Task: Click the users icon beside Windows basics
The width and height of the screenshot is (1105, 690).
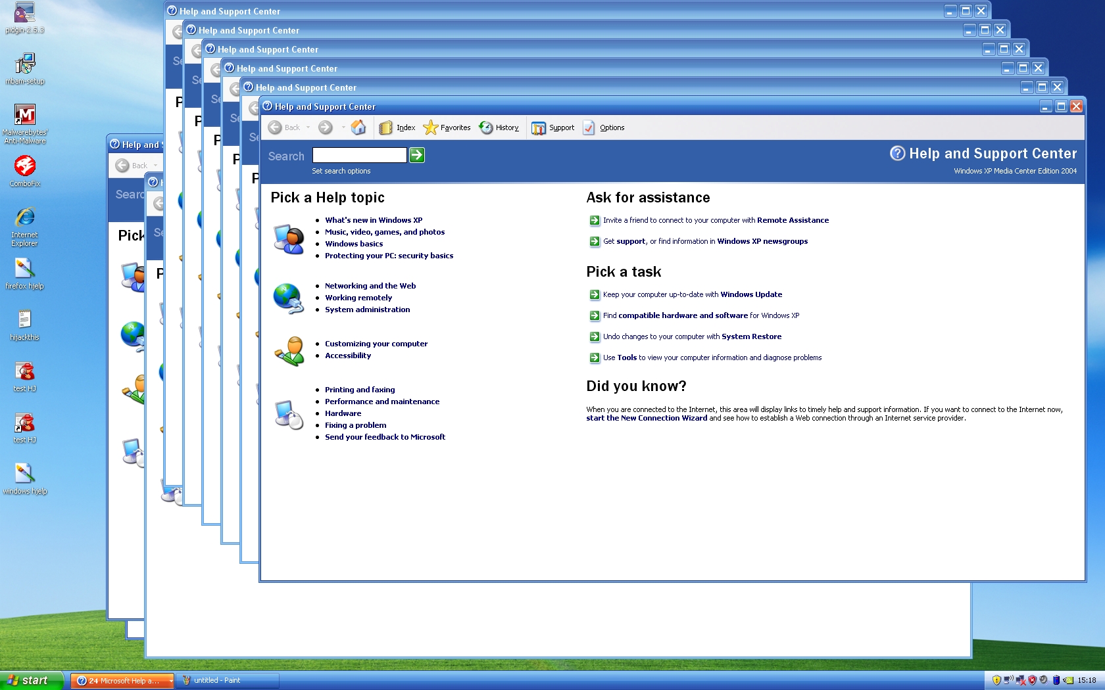Action: (289, 239)
